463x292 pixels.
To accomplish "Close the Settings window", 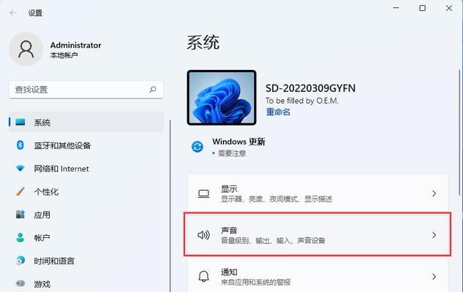I will (449, 8).
